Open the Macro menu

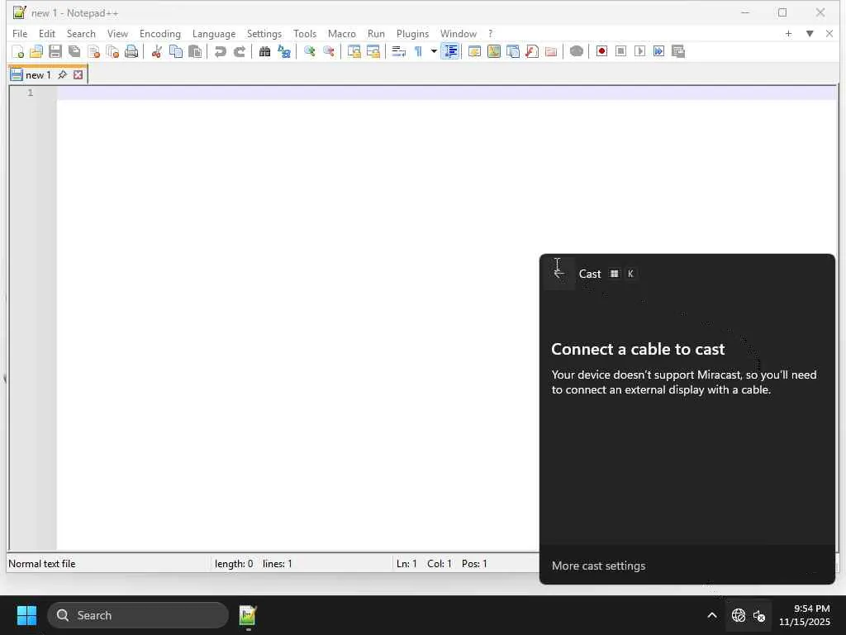pyautogui.click(x=341, y=33)
